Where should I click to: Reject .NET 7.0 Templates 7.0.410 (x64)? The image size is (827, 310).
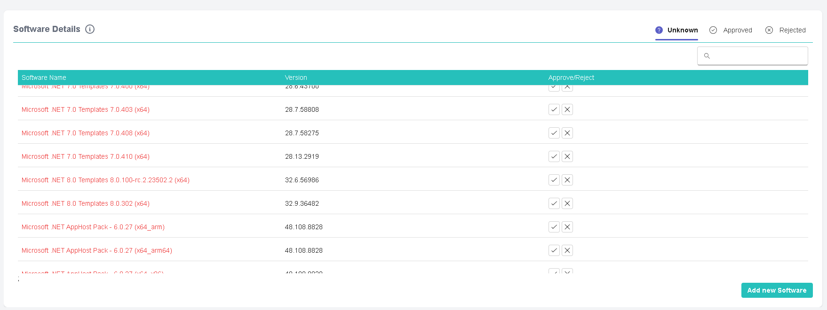(x=567, y=156)
